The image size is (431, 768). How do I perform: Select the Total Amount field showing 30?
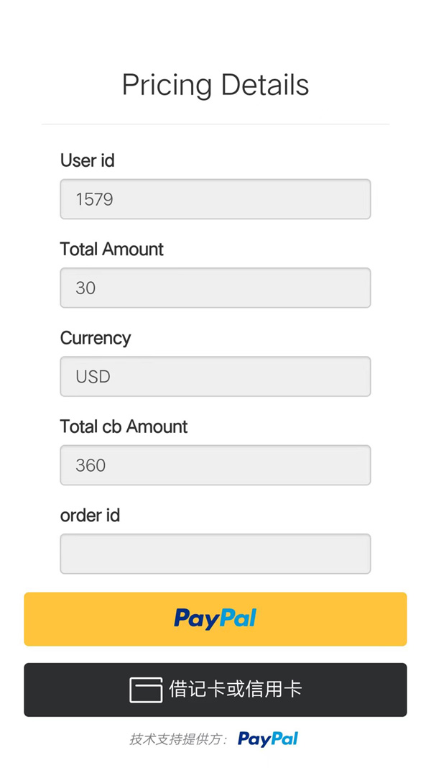(215, 288)
